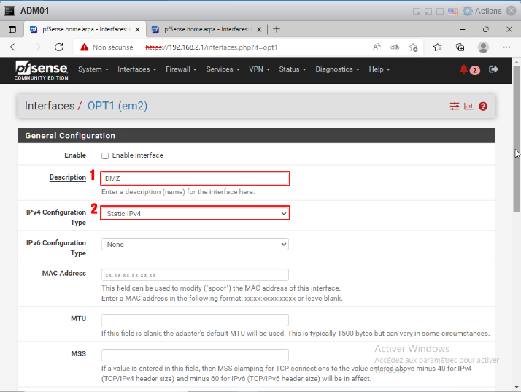Click the logout icon in navbar
This screenshot has height=392, width=521.
click(x=493, y=69)
